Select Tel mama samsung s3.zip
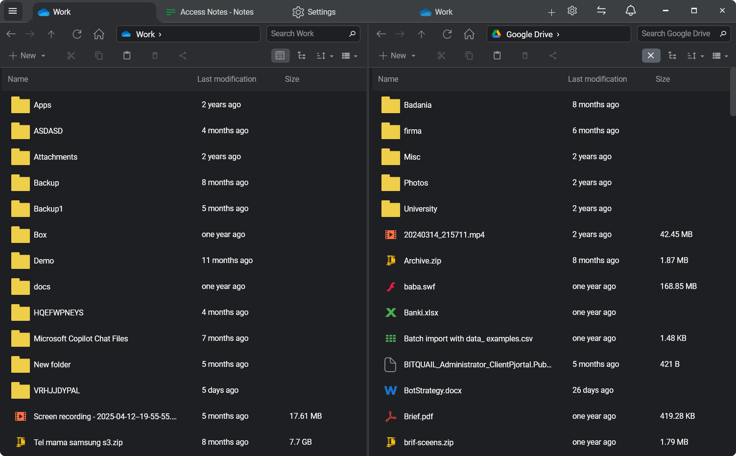The height and width of the screenshot is (456, 736). pyautogui.click(x=184, y=442)
